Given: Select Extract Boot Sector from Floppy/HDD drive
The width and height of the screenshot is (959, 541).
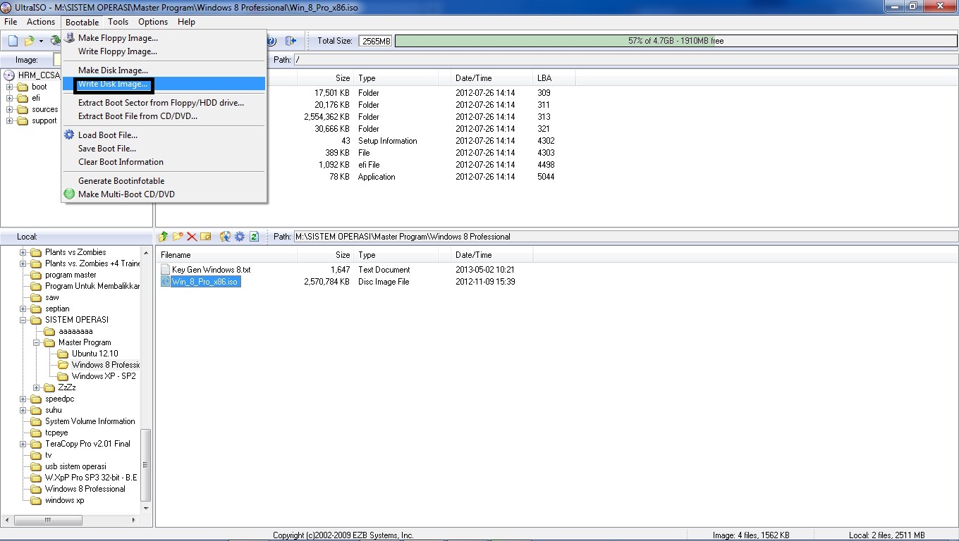Looking at the screenshot, I should pos(164,103).
